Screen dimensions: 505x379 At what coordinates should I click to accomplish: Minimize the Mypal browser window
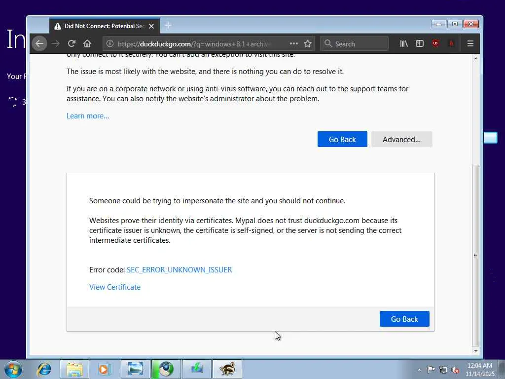438,24
